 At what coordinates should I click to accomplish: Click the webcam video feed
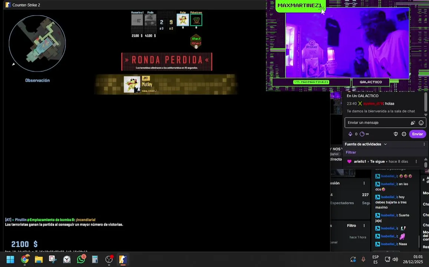[347, 43]
